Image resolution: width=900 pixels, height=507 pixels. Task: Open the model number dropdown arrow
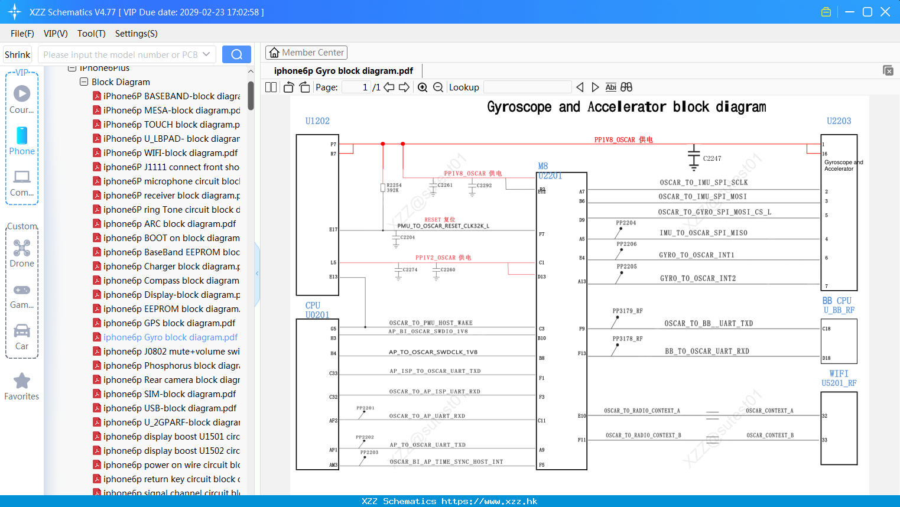[x=206, y=54]
